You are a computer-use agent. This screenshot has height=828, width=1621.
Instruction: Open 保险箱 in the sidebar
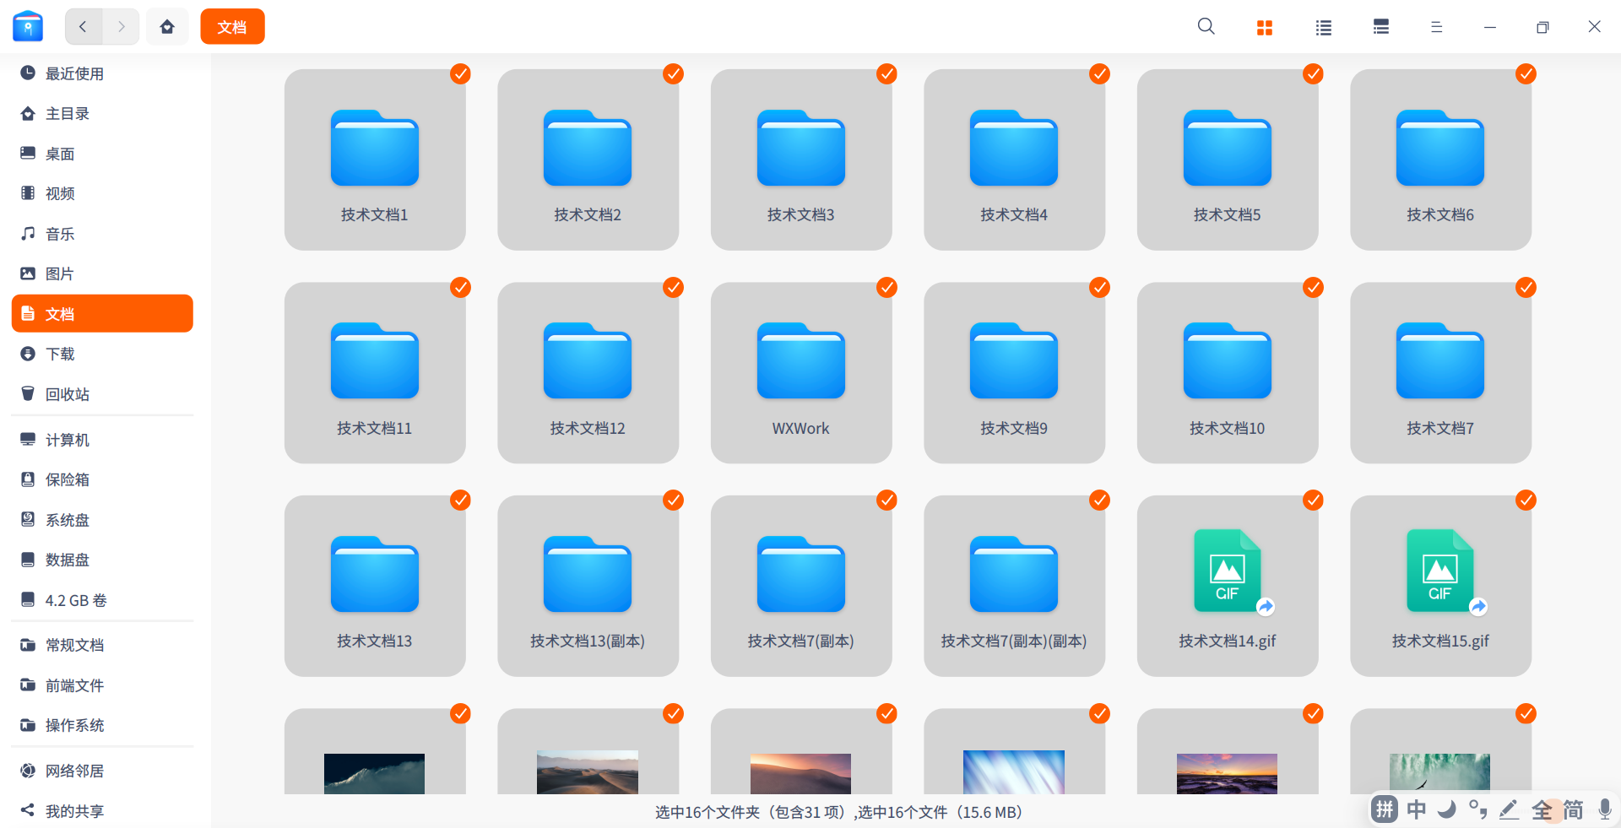click(102, 479)
